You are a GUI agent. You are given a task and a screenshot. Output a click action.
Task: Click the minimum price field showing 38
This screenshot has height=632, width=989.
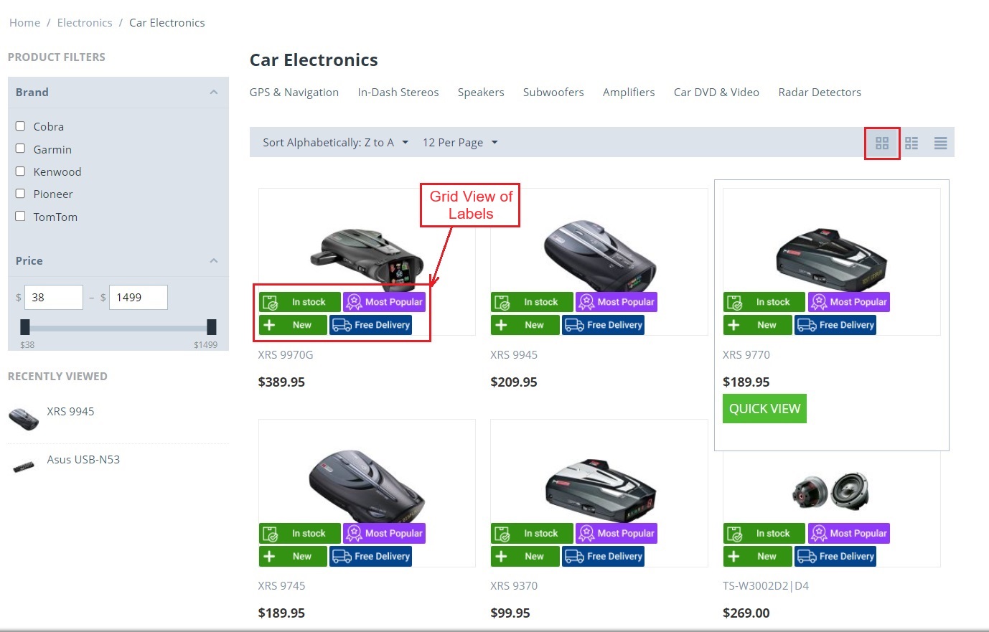(x=54, y=298)
